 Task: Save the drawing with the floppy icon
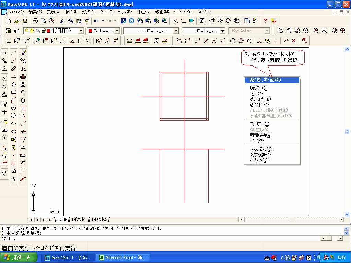click(25, 21)
